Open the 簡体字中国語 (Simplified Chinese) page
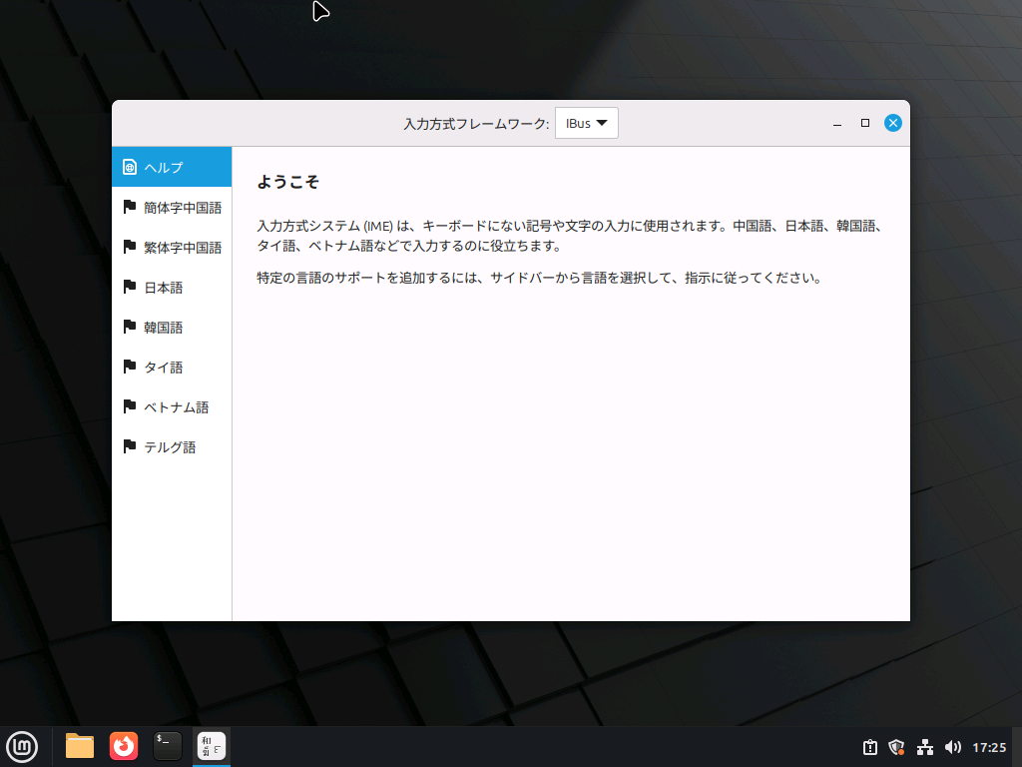Viewport: 1022px width, 767px height. click(x=180, y=207)
